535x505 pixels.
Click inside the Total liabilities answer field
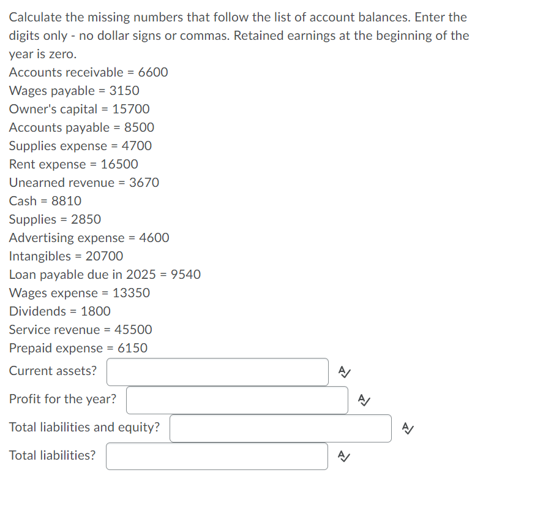coord(217,456)
